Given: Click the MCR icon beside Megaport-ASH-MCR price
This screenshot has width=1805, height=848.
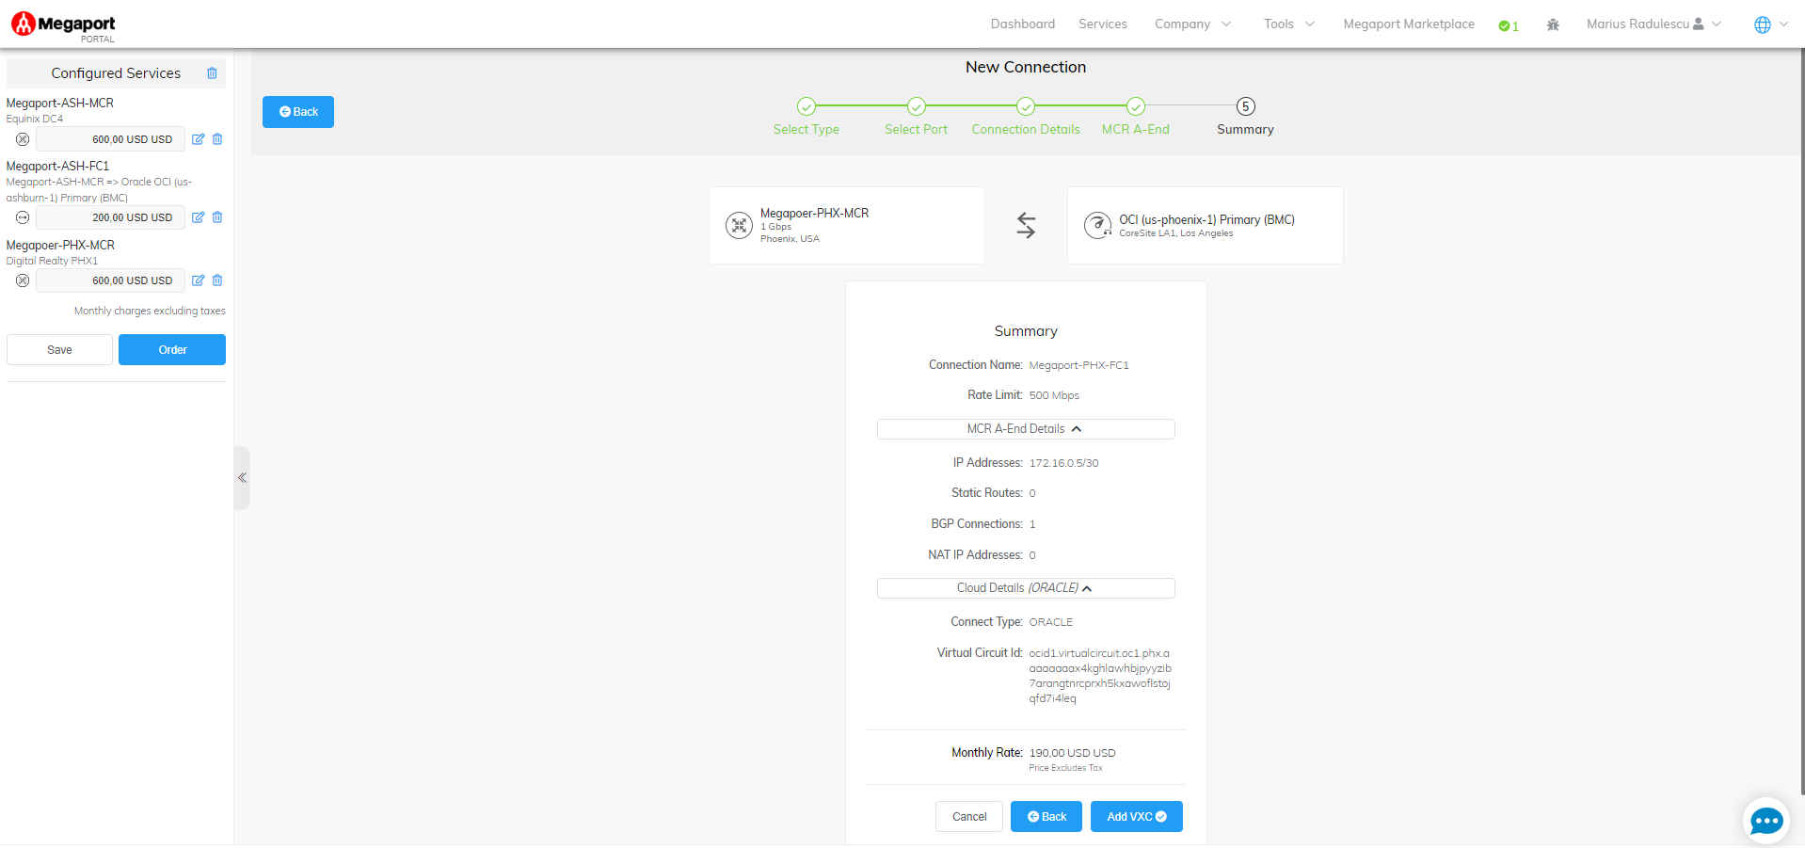Looking at the screenshot, I should 23,139.
